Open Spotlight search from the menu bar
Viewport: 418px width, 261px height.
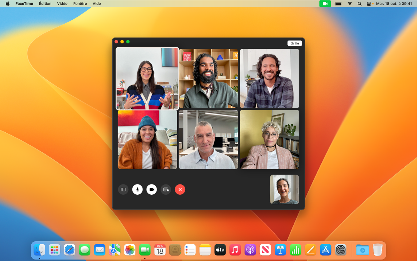point(359,4)
